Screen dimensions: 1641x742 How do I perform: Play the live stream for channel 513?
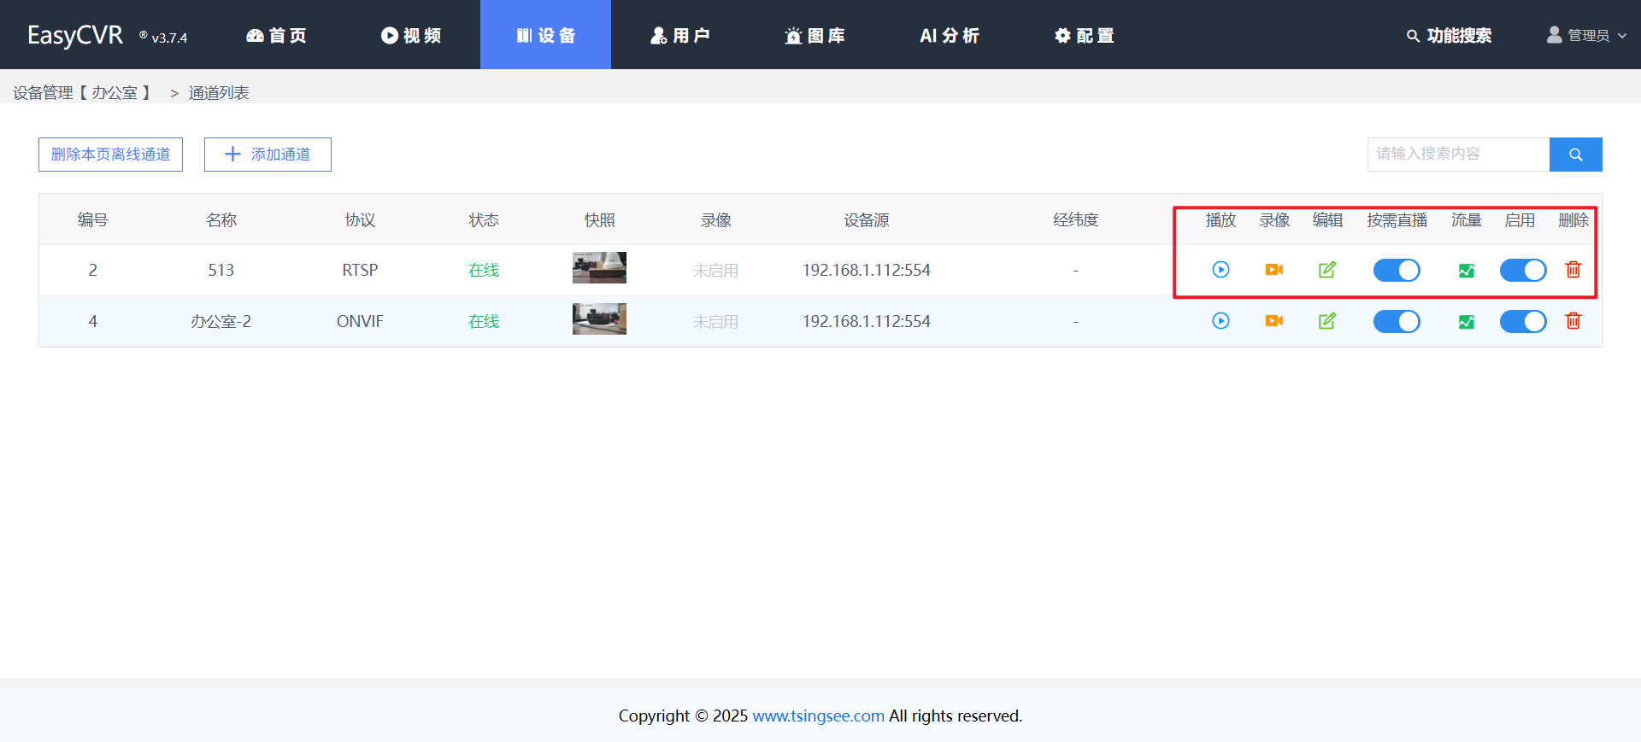click(x=1220, y=270)
